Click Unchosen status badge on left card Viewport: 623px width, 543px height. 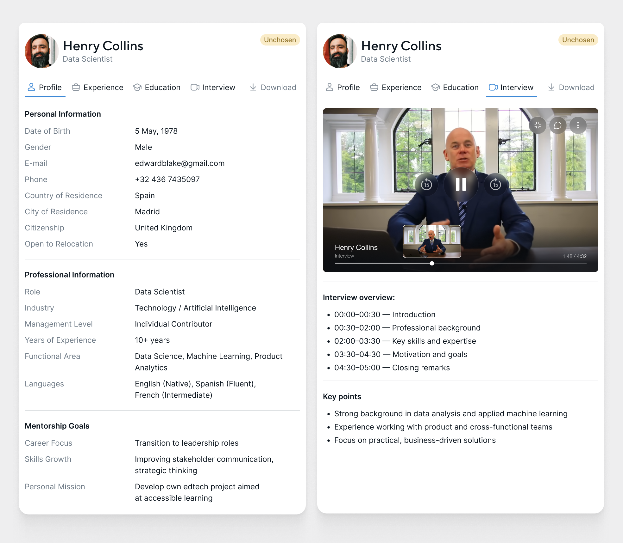(280, 40)
